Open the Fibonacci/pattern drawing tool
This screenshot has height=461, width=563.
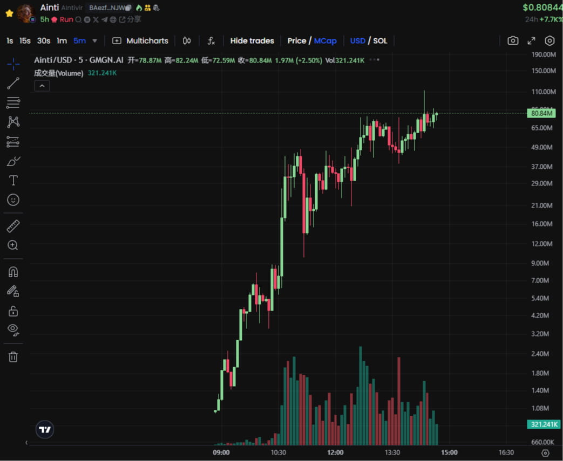pyautogui.click(x=12, y=122)
